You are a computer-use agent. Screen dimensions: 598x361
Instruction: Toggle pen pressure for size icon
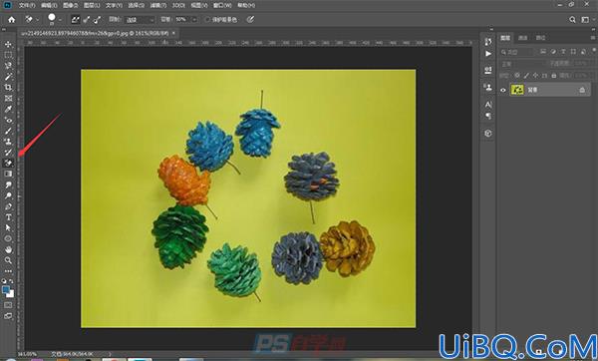(x=250, y=19)
